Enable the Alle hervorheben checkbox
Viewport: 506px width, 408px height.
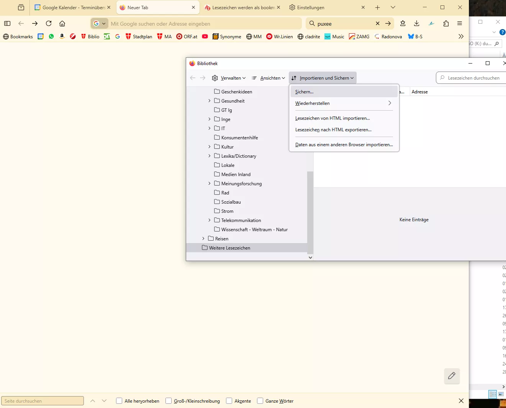coord(119,401)
